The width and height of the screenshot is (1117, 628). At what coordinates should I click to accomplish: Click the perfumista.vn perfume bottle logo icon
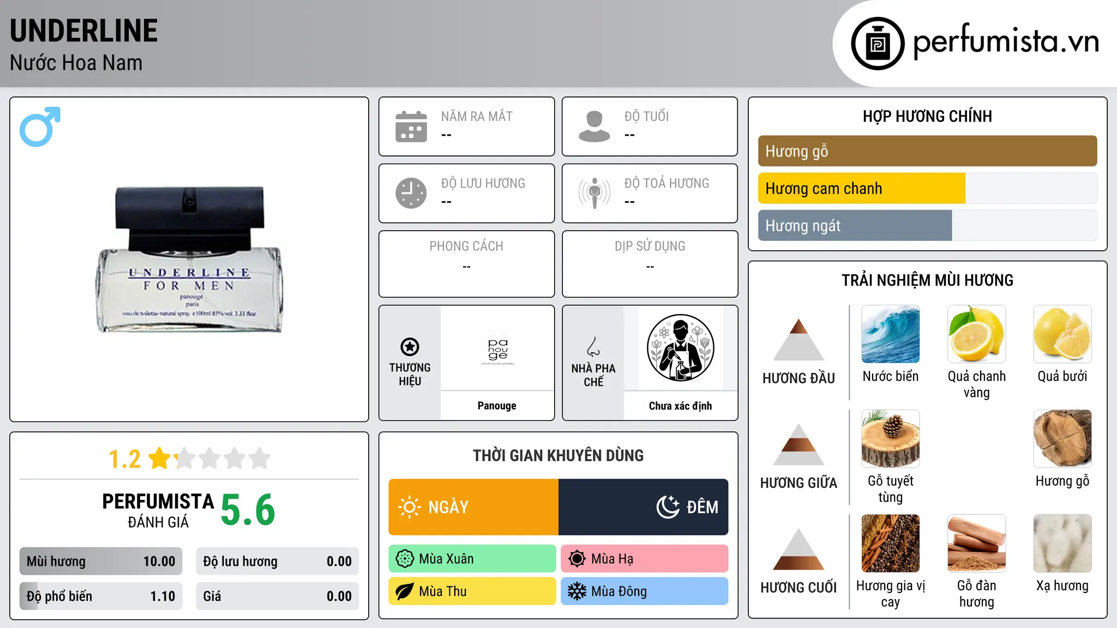[x=878, y=44]
